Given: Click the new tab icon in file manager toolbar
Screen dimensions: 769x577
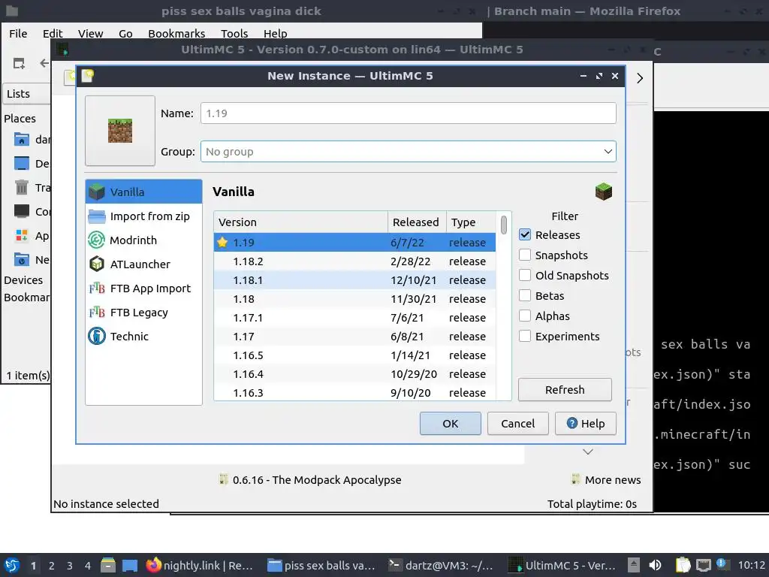Looking at the screenshot, I should (x=19, y=63).
